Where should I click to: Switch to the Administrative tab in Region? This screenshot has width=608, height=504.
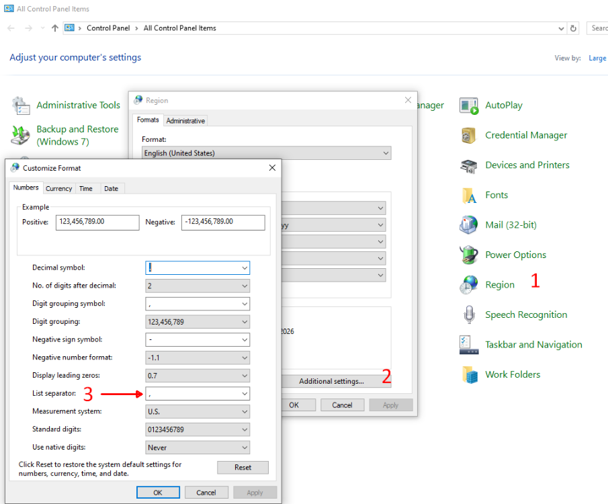click(x=185, y=121)
